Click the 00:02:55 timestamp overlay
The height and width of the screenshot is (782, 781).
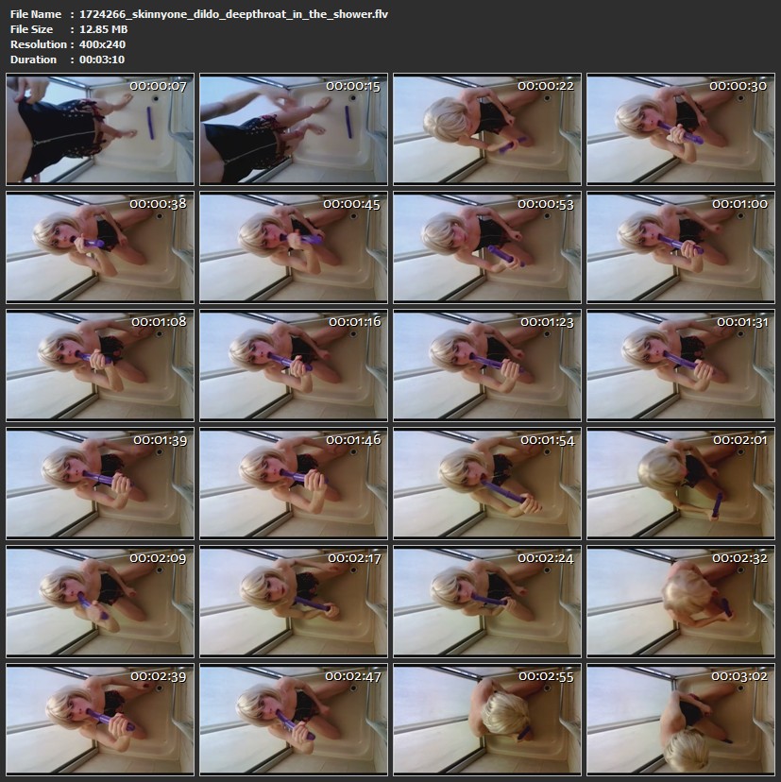click(x=545, y=676)
